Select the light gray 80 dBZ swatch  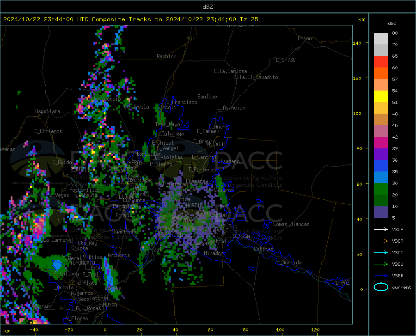point(381,38)
